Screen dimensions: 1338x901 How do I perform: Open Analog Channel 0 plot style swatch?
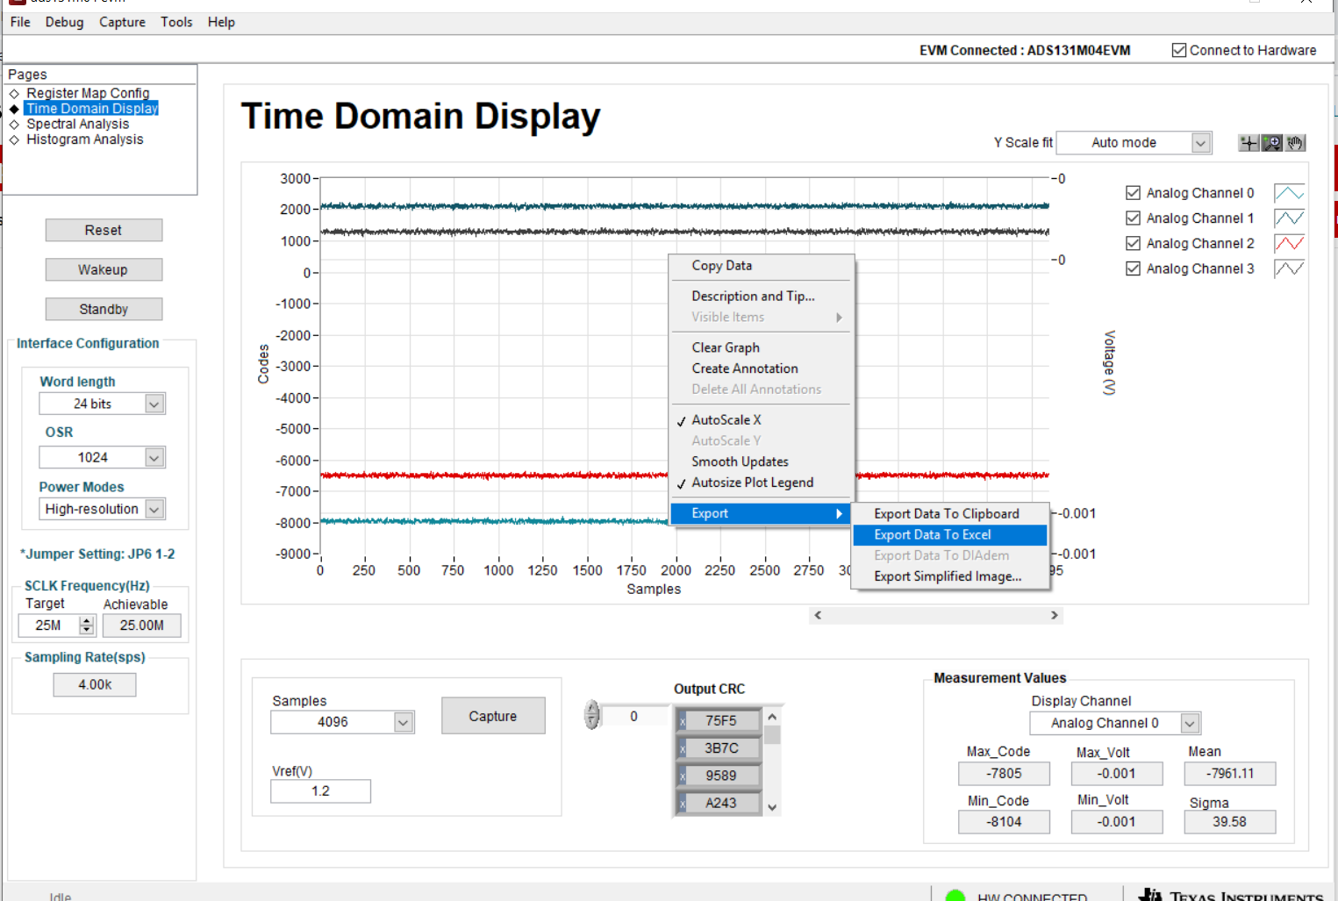pos(1289,193)
